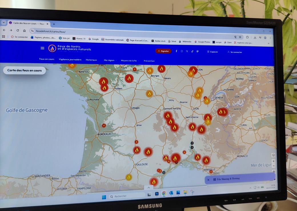Open the TikTok social link

point(192,51)
